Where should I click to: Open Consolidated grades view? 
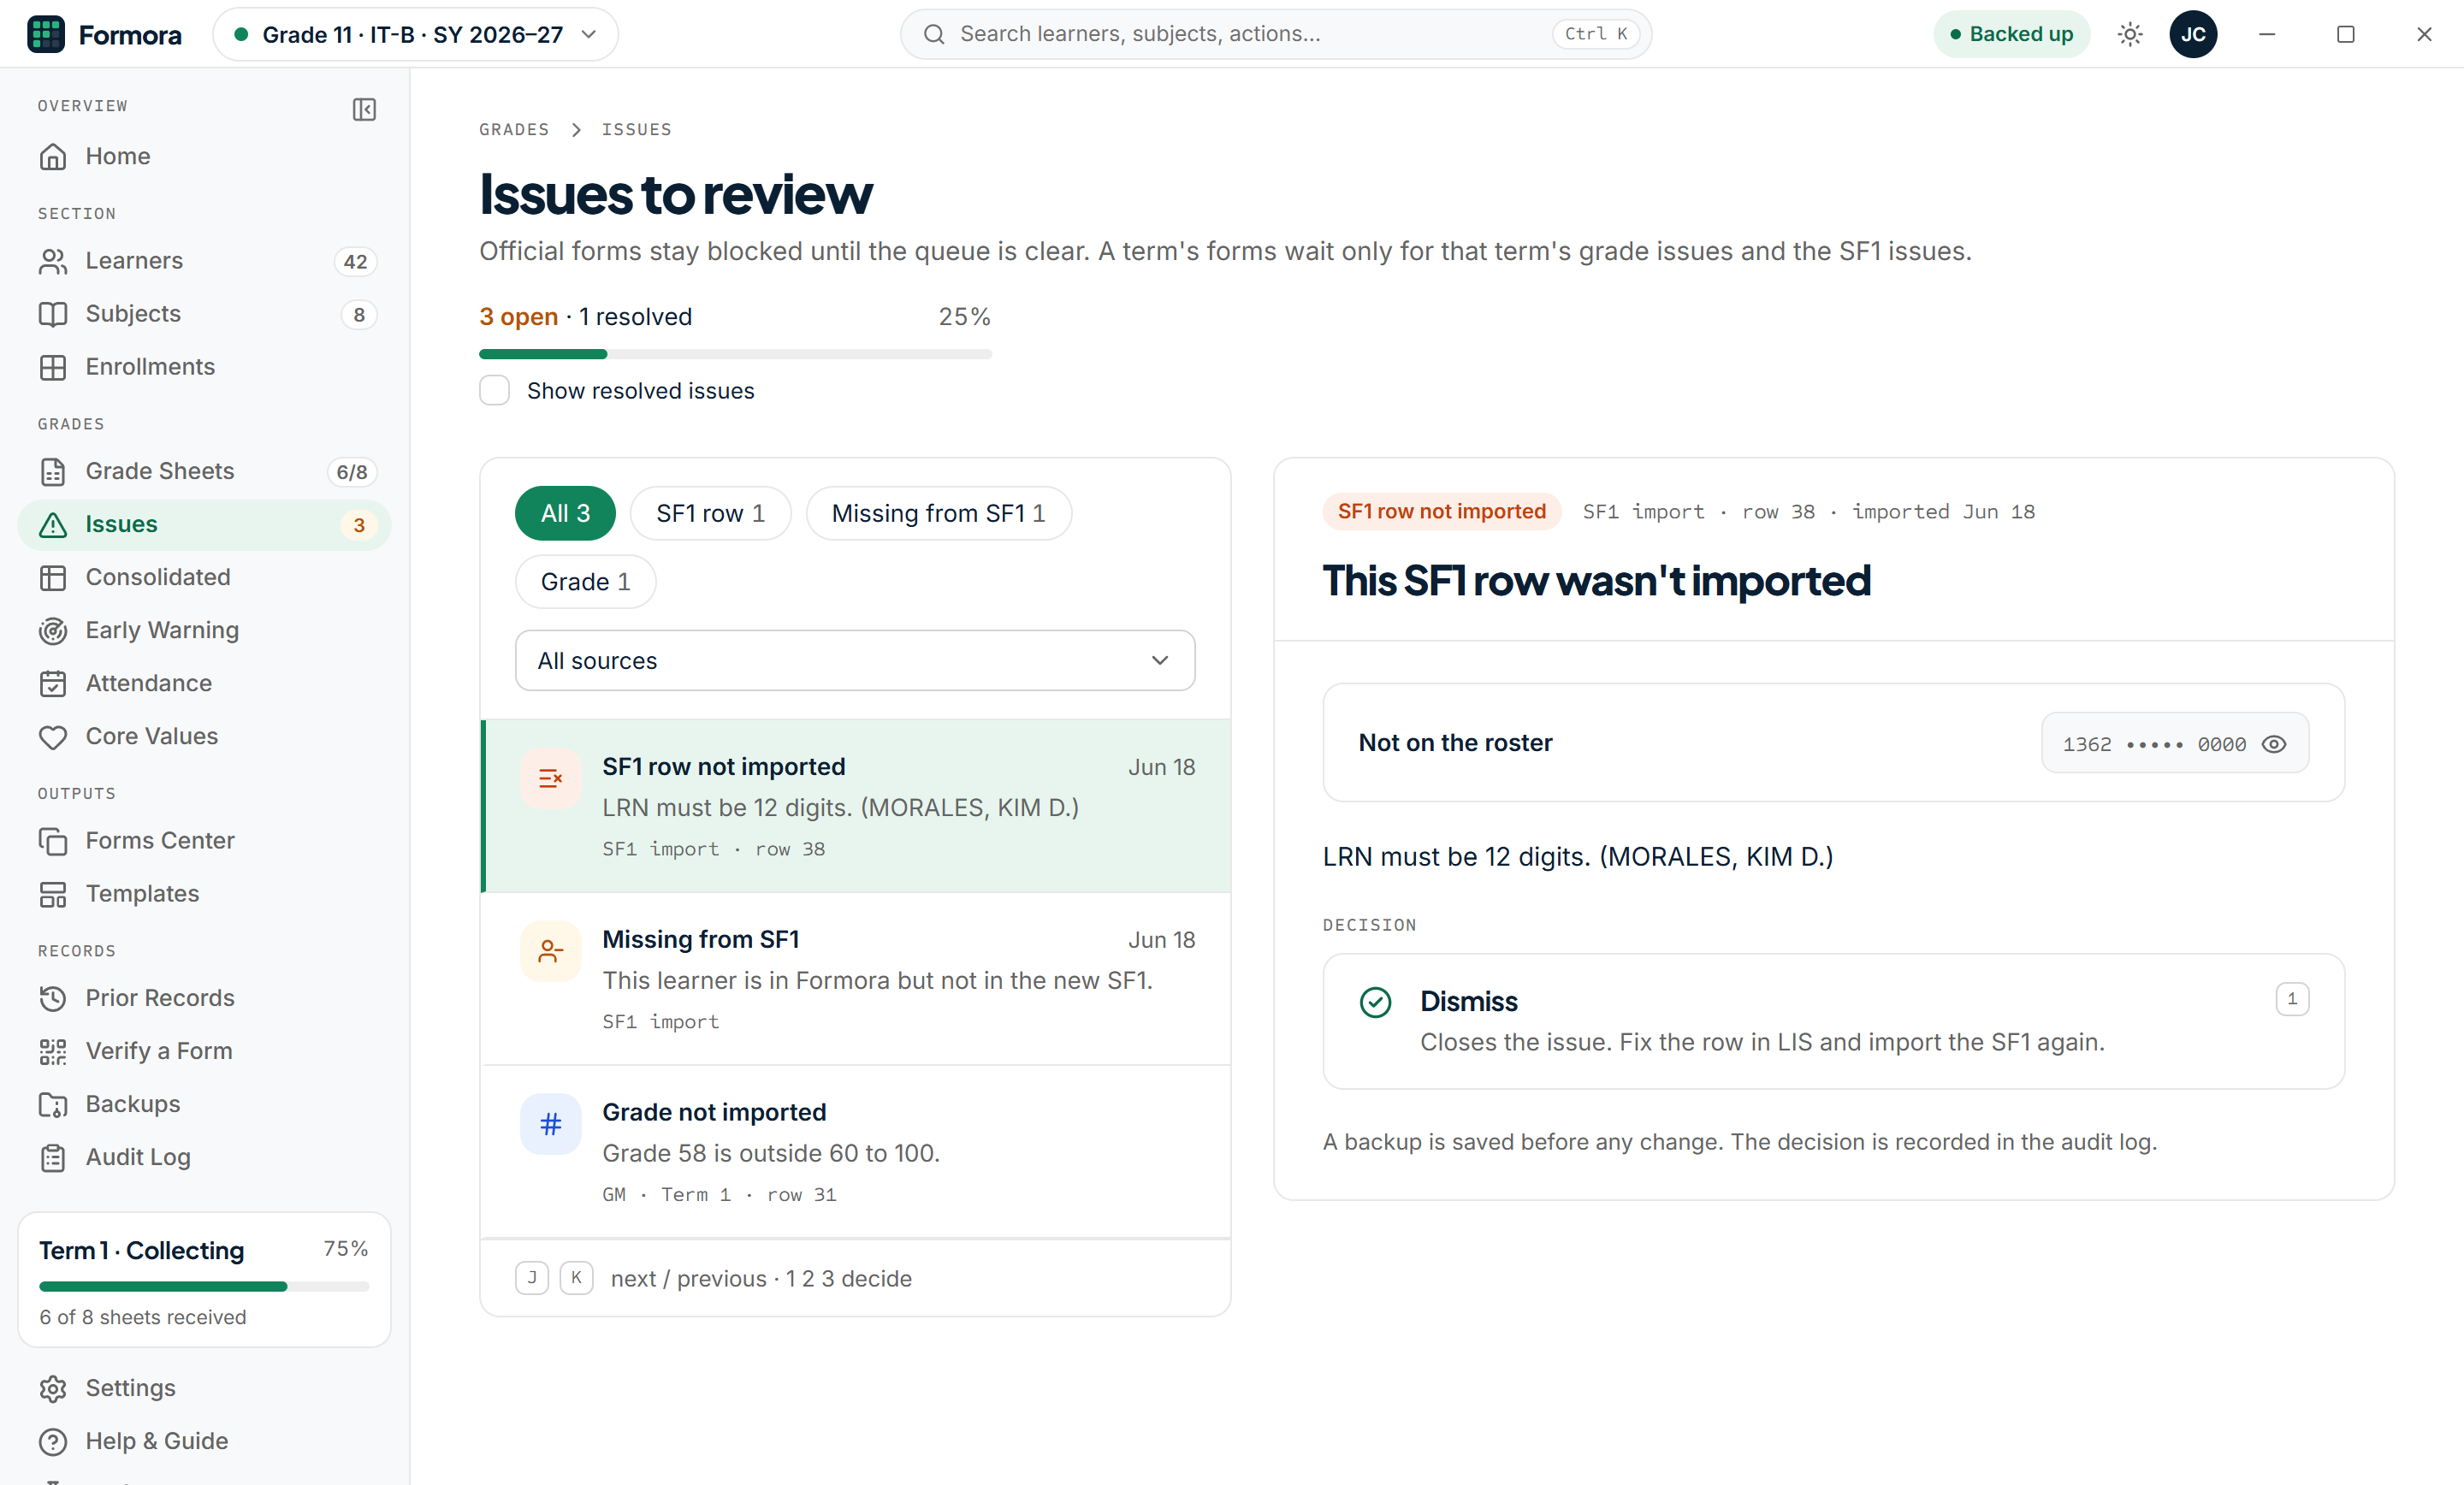[x=204, y=577]
